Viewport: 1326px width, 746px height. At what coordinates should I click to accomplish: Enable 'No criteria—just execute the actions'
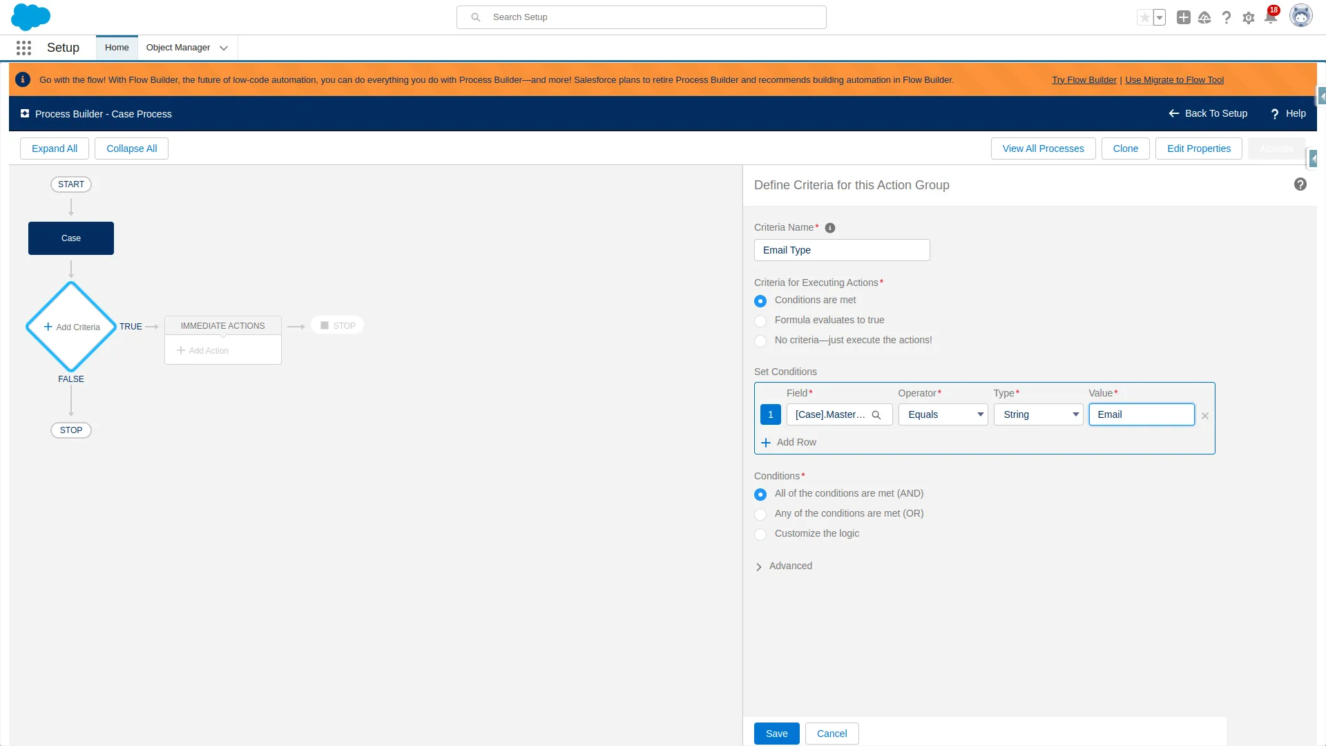pyautogui.click(x=760, y=341)
